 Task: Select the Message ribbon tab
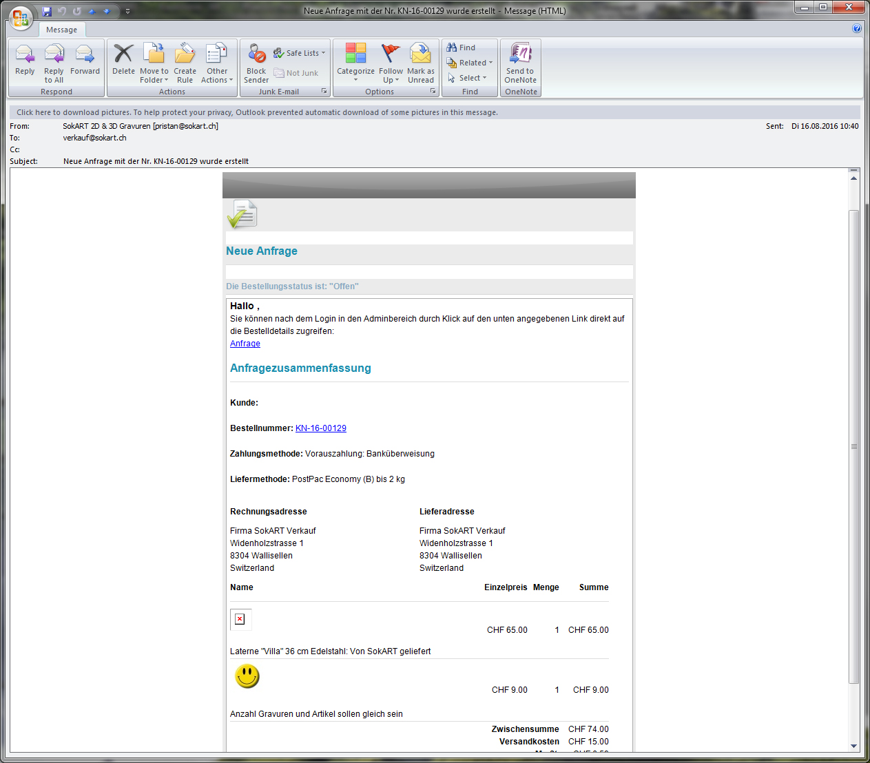[x=62, y=30]
